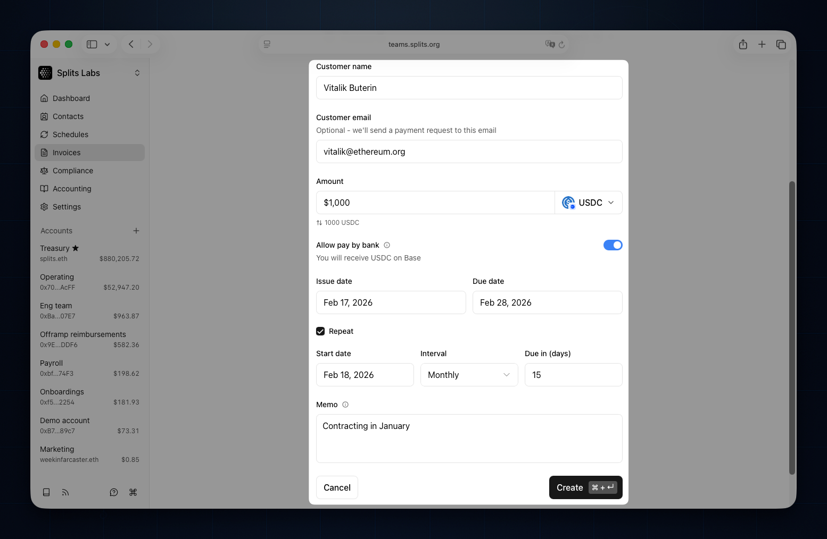Click the page's vertical scrollbar
This screenshot has height=539, width=827.
click(x=792, y=327)
